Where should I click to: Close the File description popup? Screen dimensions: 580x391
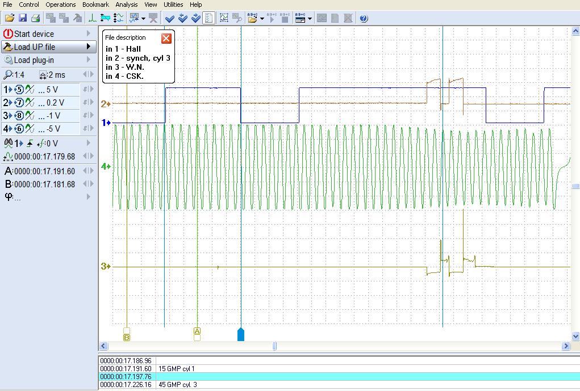(x=166, y=39)
